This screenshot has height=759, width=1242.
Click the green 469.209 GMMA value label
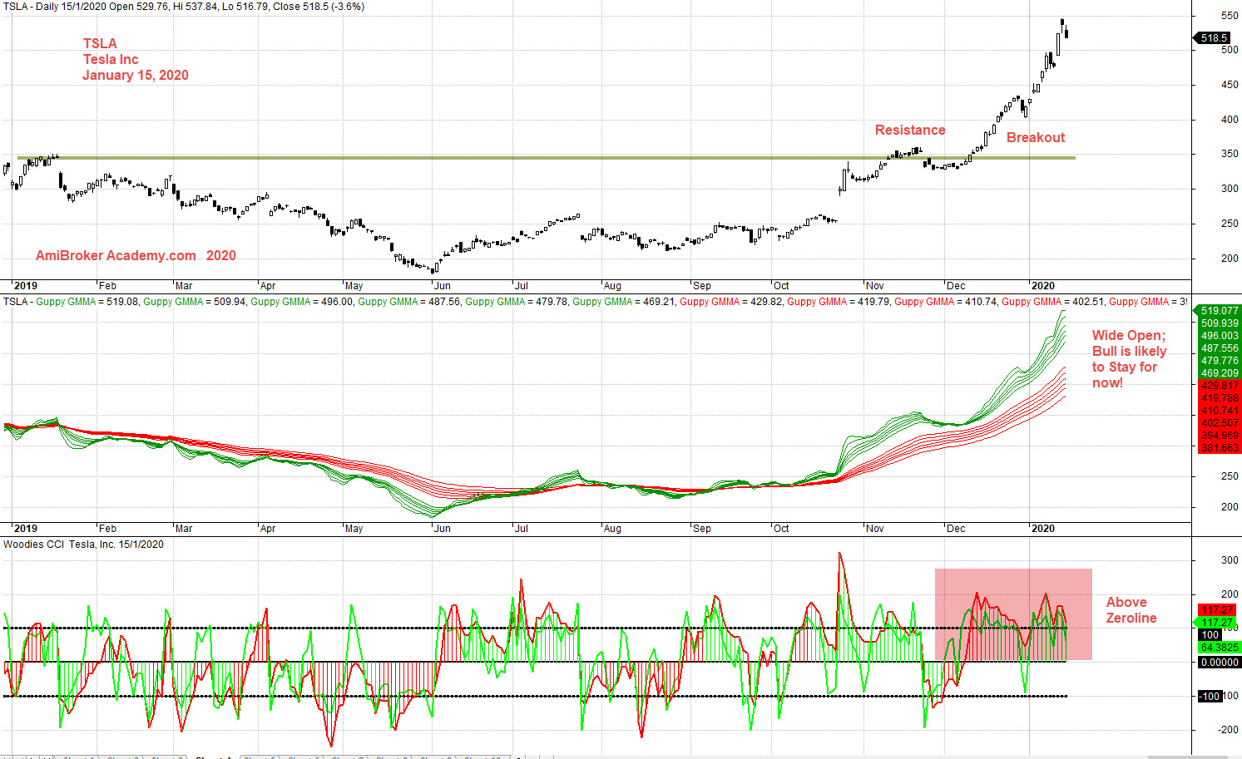pos(1220,373)
